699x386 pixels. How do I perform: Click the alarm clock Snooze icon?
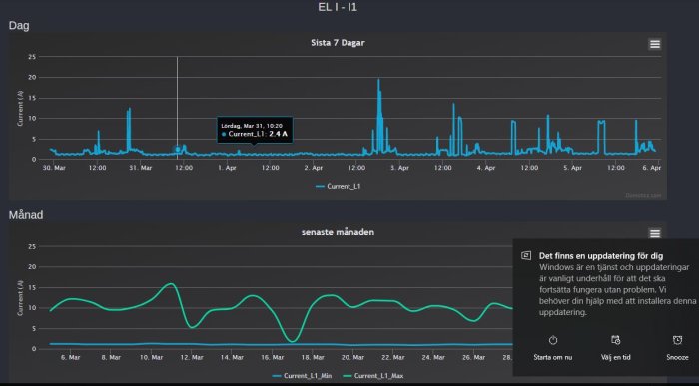click(677, 340)
